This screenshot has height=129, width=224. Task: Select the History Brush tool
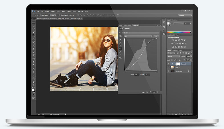[x=34, y=52]
